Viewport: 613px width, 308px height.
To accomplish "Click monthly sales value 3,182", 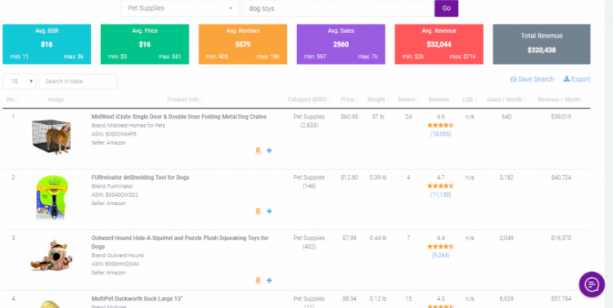I will pyautogui.click(x=507, y=177).
